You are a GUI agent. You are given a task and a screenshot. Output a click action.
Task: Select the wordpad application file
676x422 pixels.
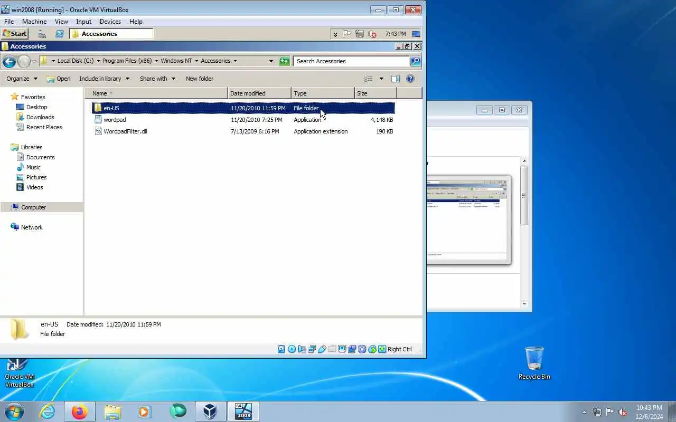pos(243,120)
